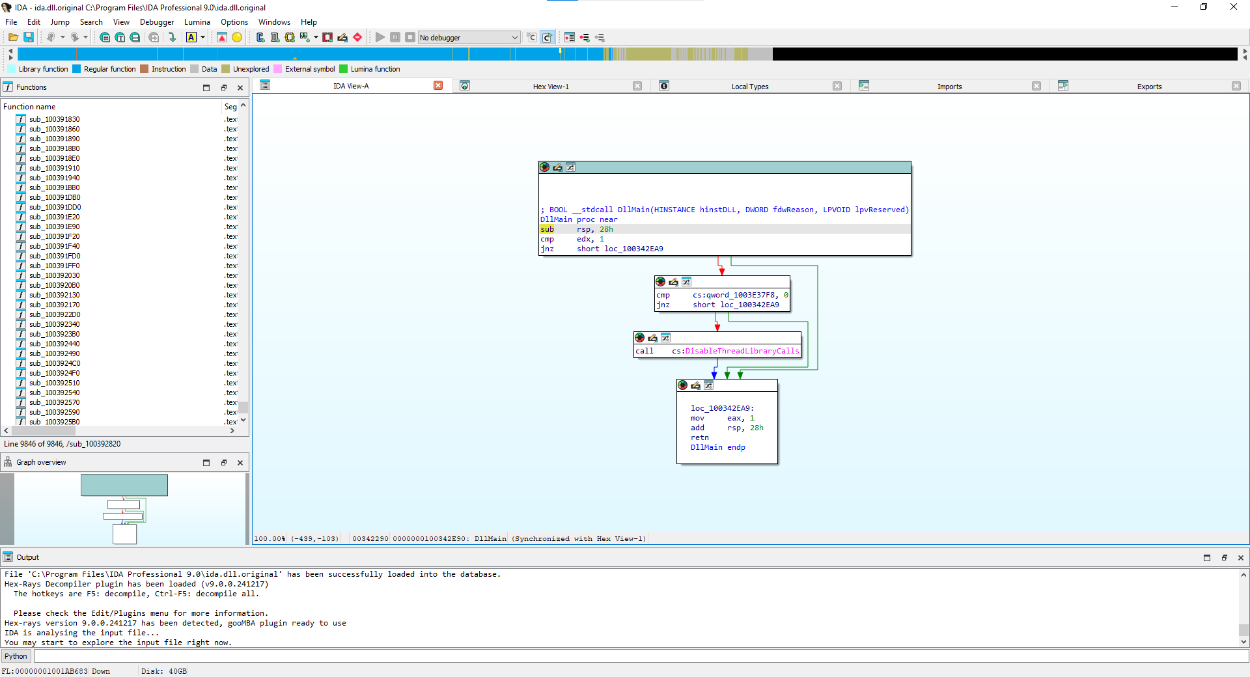Select sub_100392030 in the Functions list
The width and height of the screenshot is (1250, 677).
[x=55, y=275]
